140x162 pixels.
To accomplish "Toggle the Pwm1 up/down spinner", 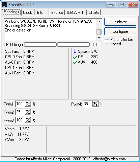I will pos(28,104).
